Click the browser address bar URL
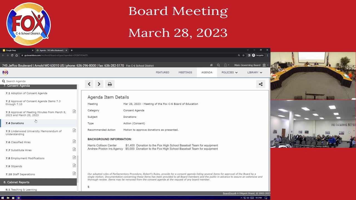The width and height of the screenshot is (356, 200). coord(56,55)
